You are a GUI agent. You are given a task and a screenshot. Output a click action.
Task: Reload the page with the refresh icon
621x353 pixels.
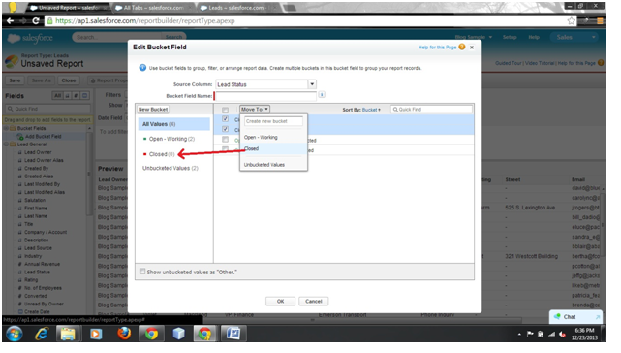point(36,21)
